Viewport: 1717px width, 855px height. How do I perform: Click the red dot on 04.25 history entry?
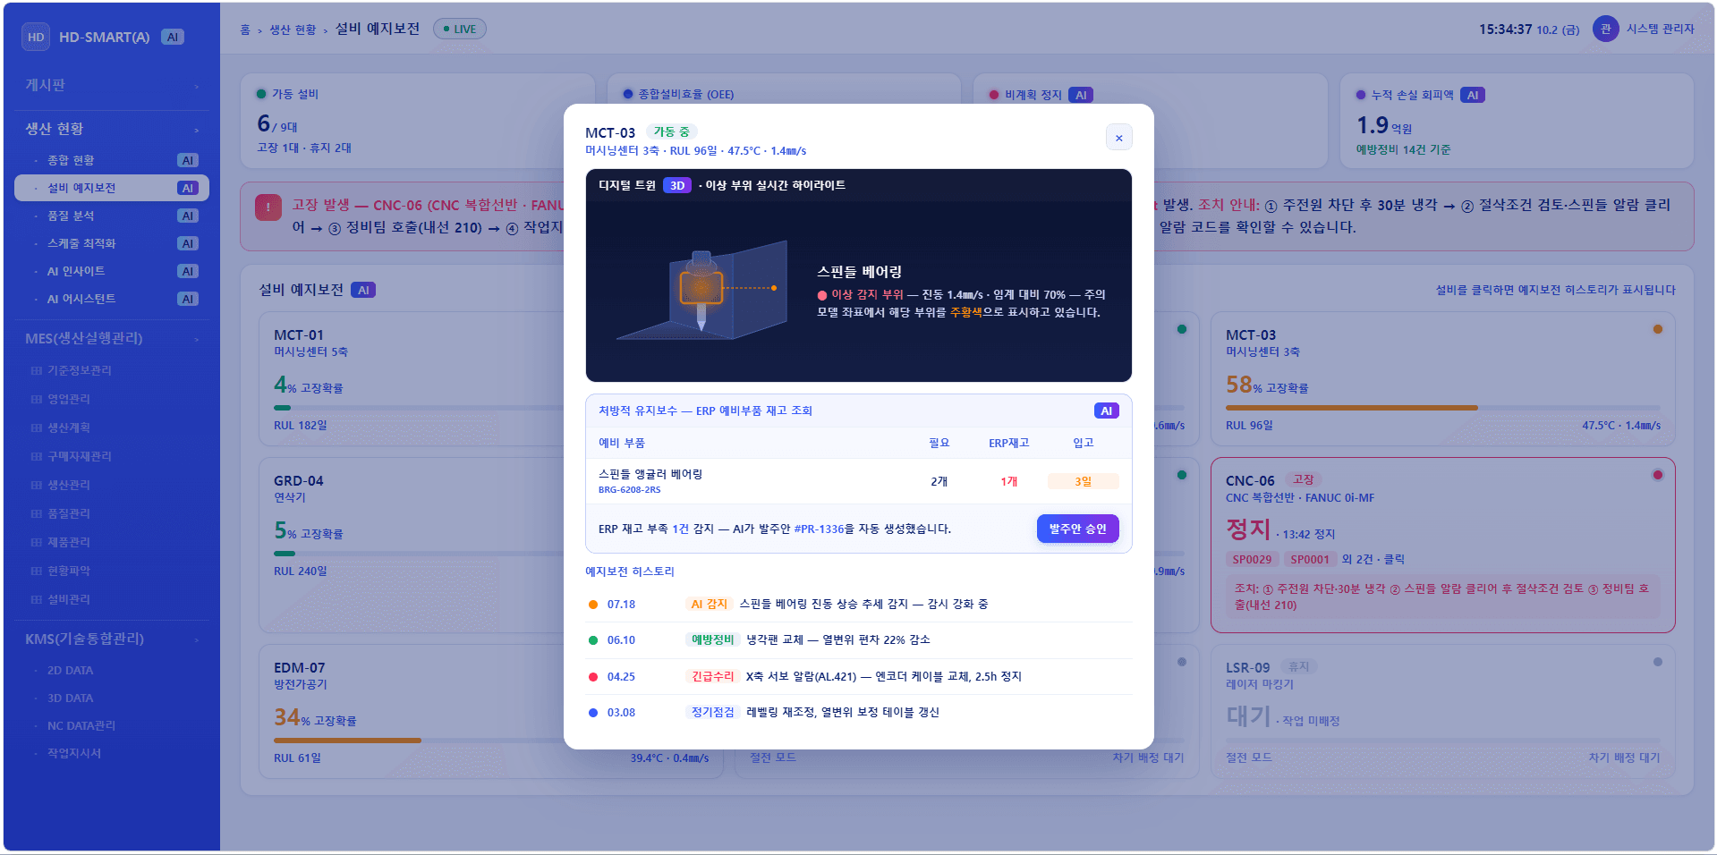(x=592, y=677)
